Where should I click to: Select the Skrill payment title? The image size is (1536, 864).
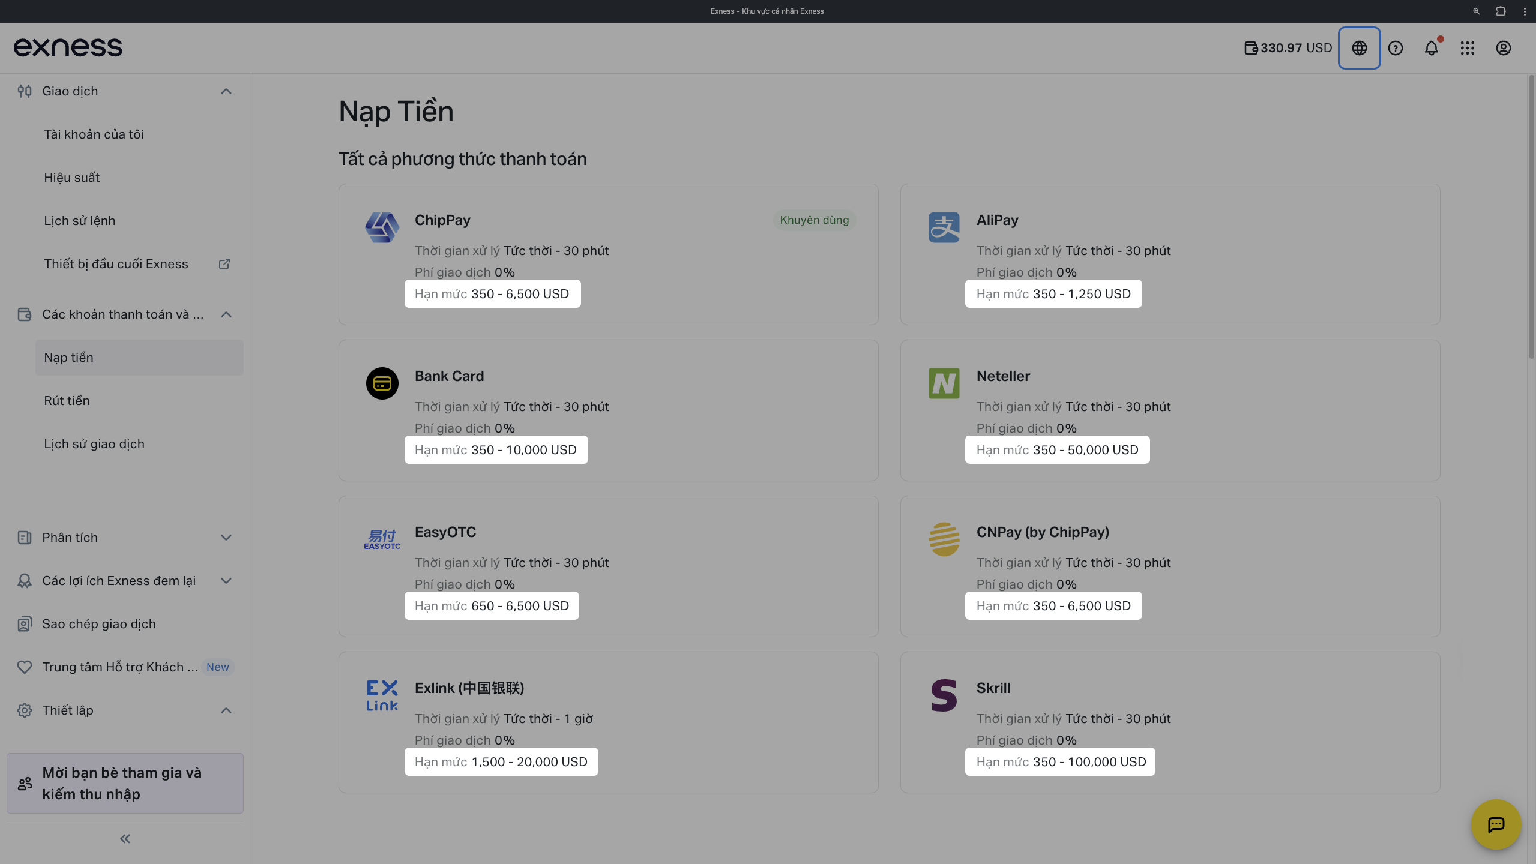point(993,688)
